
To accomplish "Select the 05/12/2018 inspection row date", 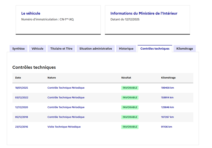I will [21, 117].
